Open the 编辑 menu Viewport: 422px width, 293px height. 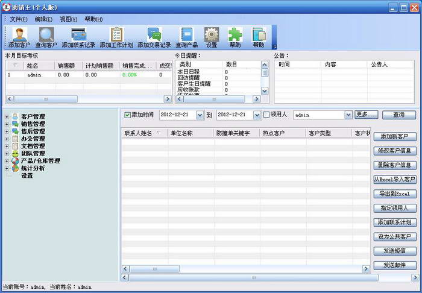point(43,19)
